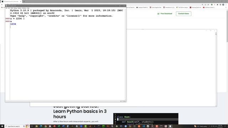Open the Options menu in IDLE Shell
Screen dimensions: 228x128
[x=20, y=8]
